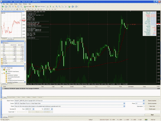The height and width of the screenshot is (121, 161).
Task: Toggle the Data Window crosshair-style icon
Action: tap(13, 7)
